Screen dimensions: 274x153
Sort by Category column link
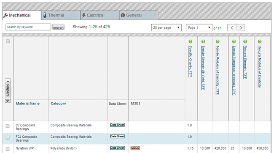[58, 104]
